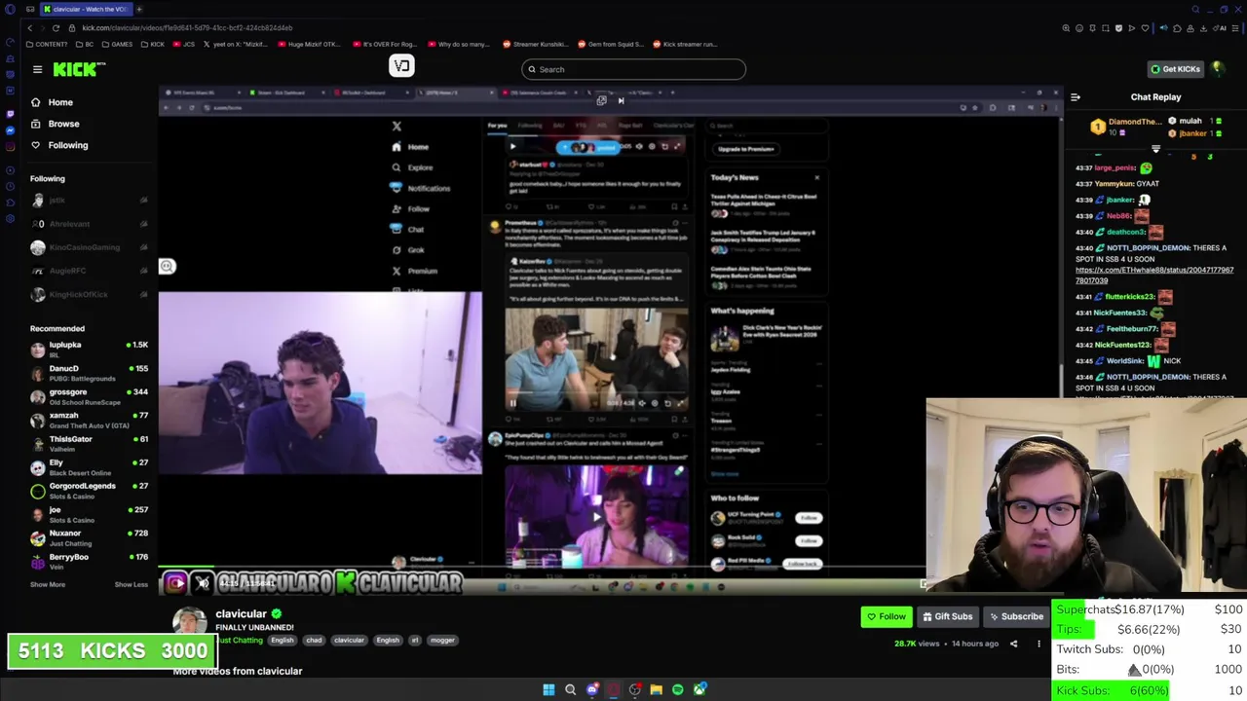Open grossgore recommended channel
The height and width of the screenshot is (701, 1247).
point(88,396)
